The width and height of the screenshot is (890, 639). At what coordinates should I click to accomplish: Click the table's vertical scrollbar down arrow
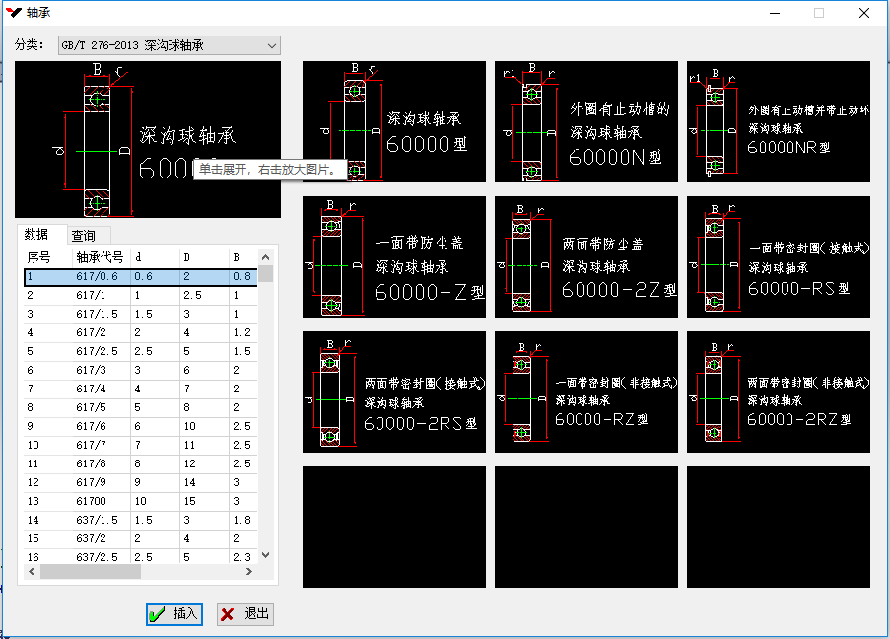click(x=265, y=556)
